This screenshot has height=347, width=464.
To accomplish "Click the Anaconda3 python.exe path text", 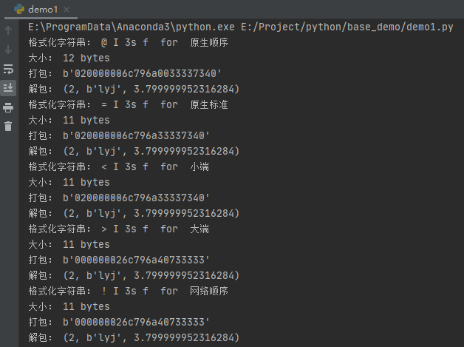I will (132, 27).
